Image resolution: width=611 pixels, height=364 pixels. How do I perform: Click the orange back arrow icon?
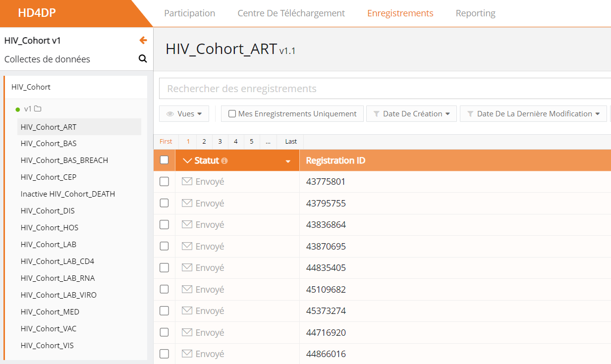point(143,41)
